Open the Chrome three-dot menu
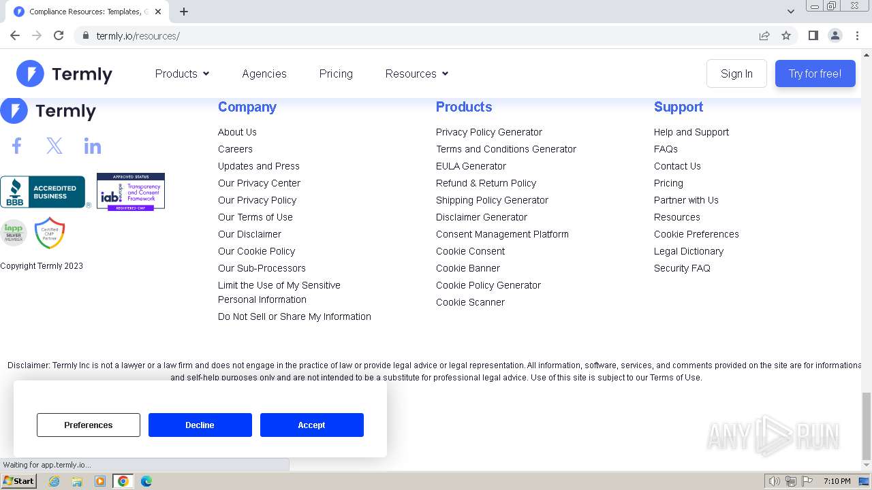The width and height of the screenshot is (872, 490). coord(857,35)
